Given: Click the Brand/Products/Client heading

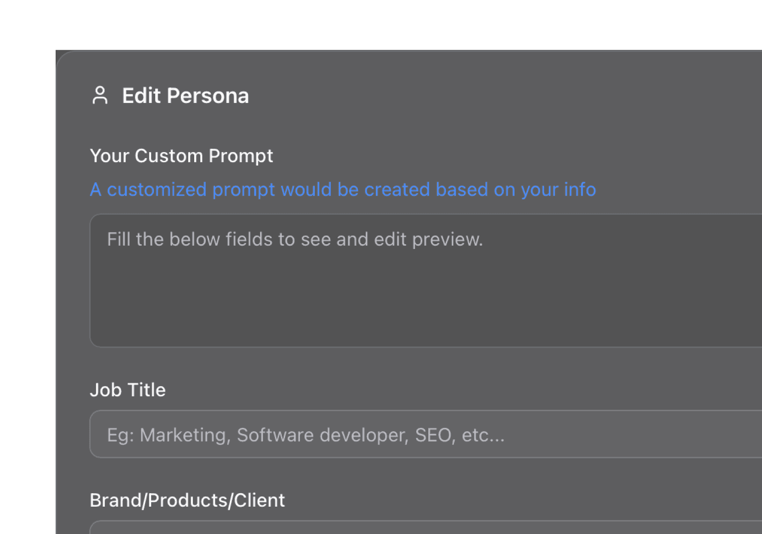Looking at the screenshot, I should pyautogui.click(x=187, y=500).
